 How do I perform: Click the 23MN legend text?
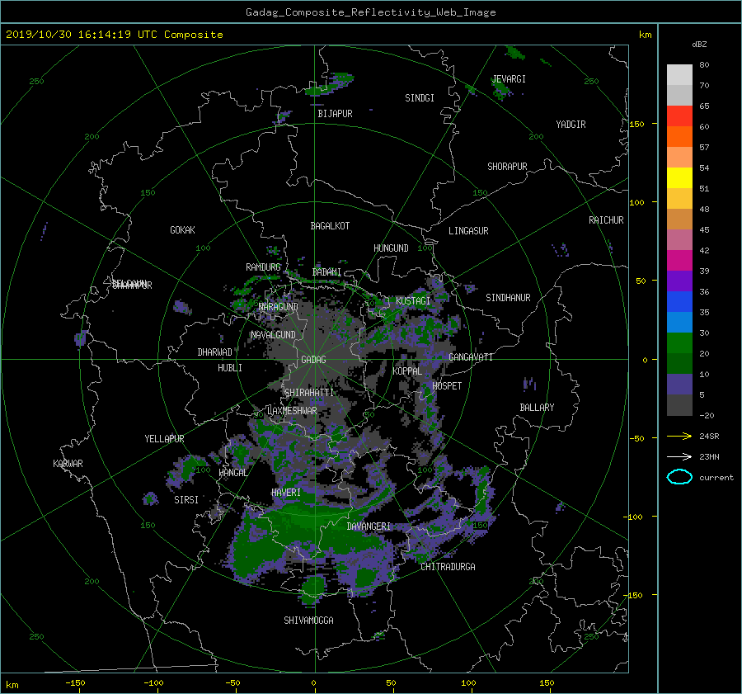tap(709, 456)
